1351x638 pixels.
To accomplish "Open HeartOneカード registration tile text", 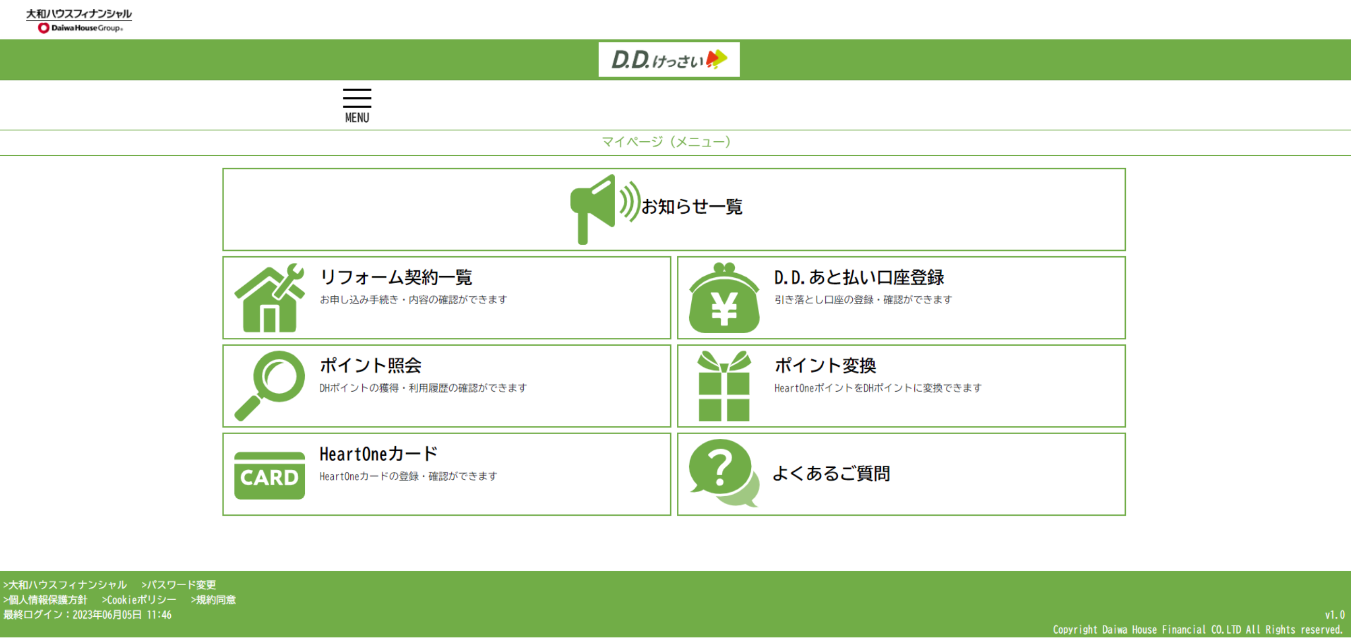I will (x=378, y=454).
